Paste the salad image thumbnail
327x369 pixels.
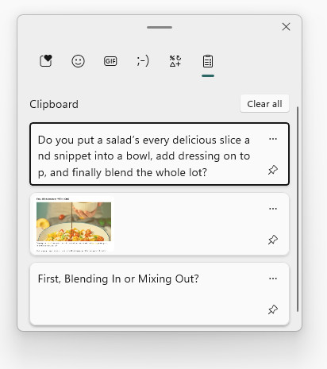pyautogui.click(x=74, y=224)
